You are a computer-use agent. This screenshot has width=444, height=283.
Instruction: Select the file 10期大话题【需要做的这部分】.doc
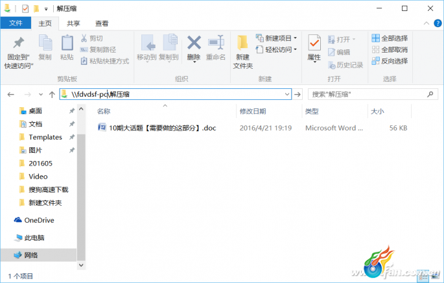point(162,128)
